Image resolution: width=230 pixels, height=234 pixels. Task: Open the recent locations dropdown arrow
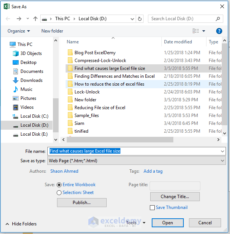tap(28, 19)
